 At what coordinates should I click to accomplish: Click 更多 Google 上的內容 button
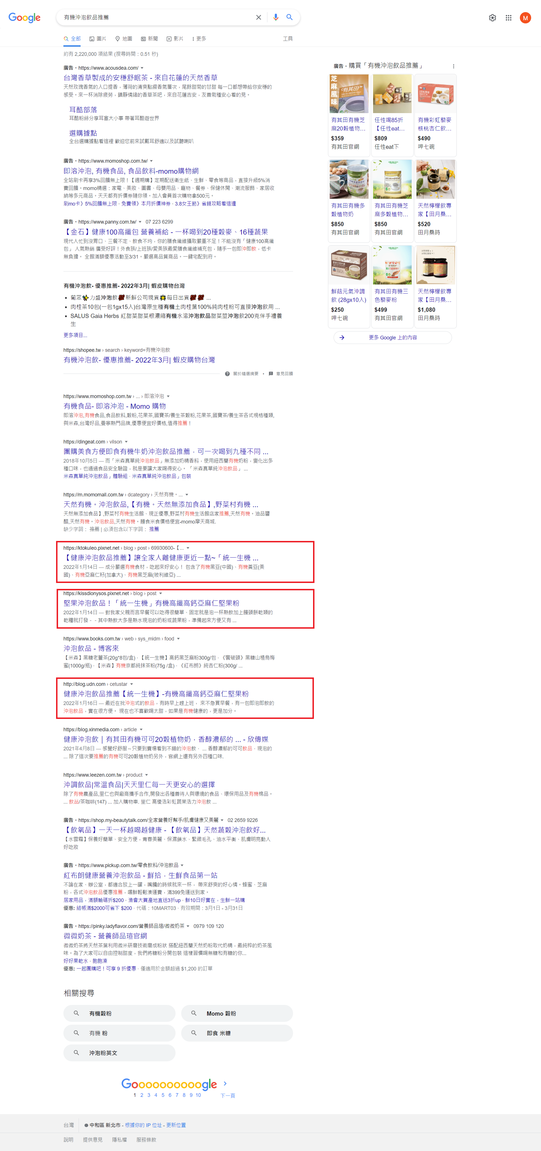coord(392,338)
